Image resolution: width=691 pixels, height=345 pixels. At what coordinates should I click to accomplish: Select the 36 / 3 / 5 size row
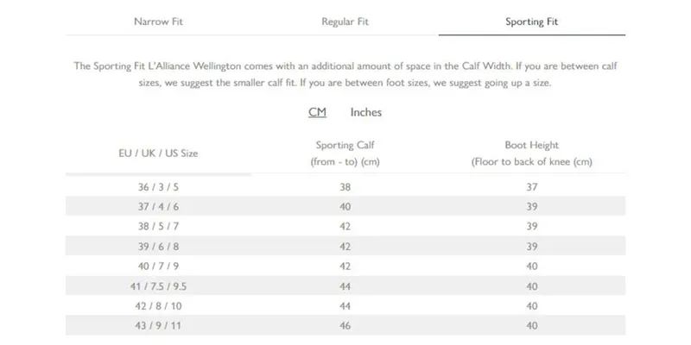coord(345,186)
